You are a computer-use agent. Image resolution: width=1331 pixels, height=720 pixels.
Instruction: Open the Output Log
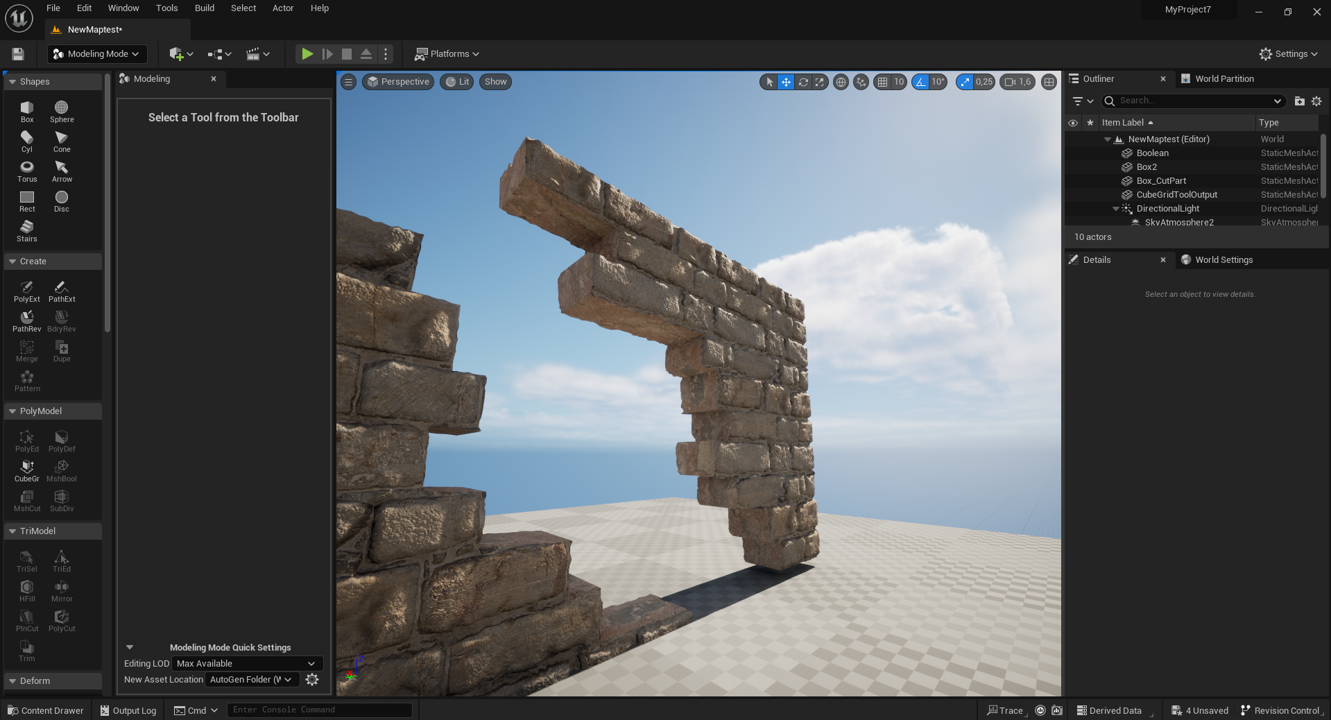(x=128, y=710)
